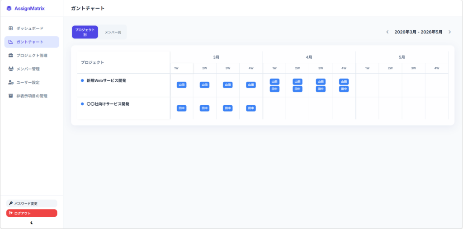Click the ガントチャート chart icon

click(x=11, y=42)
